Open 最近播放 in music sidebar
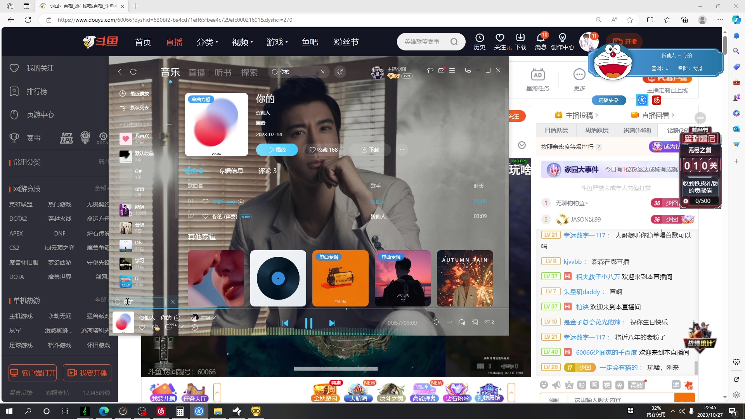This screenshot has width=745, height=419. 135,93
